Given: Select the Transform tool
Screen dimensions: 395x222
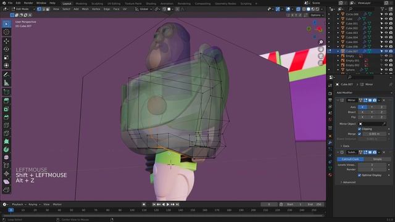Looking at the screenshot, I should (7, 65).
